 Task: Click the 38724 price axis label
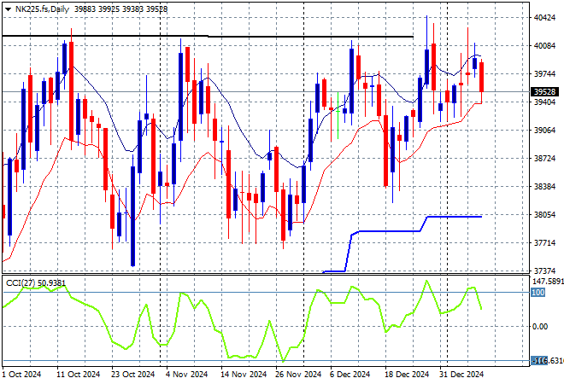544,159
